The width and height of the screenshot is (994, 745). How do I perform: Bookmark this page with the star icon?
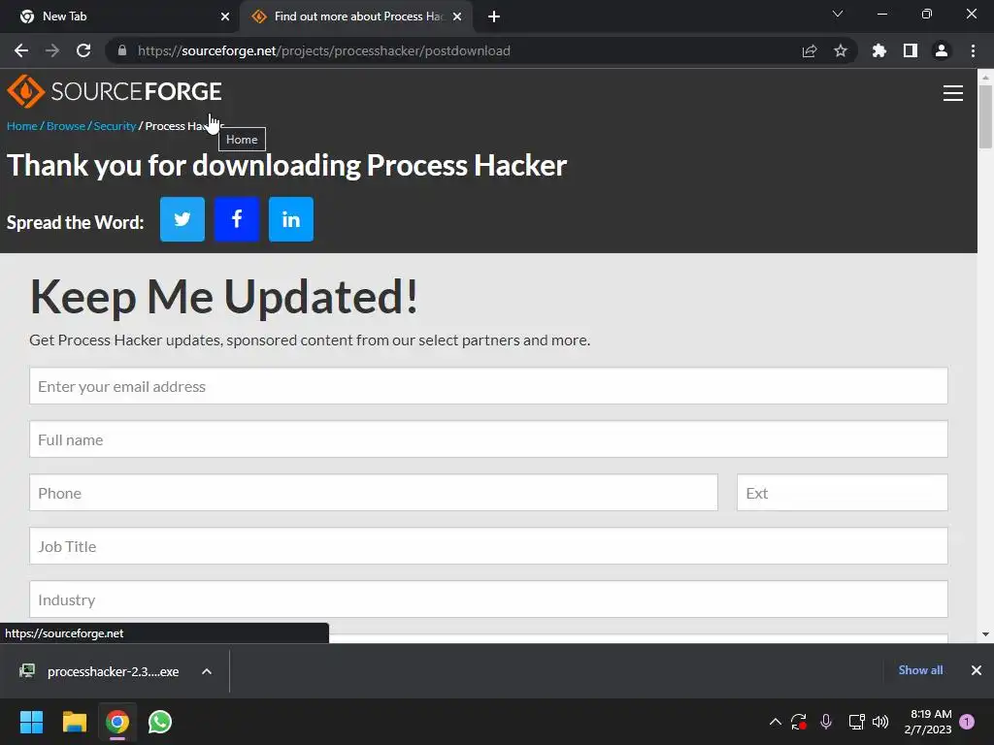(x=841, y=50)
